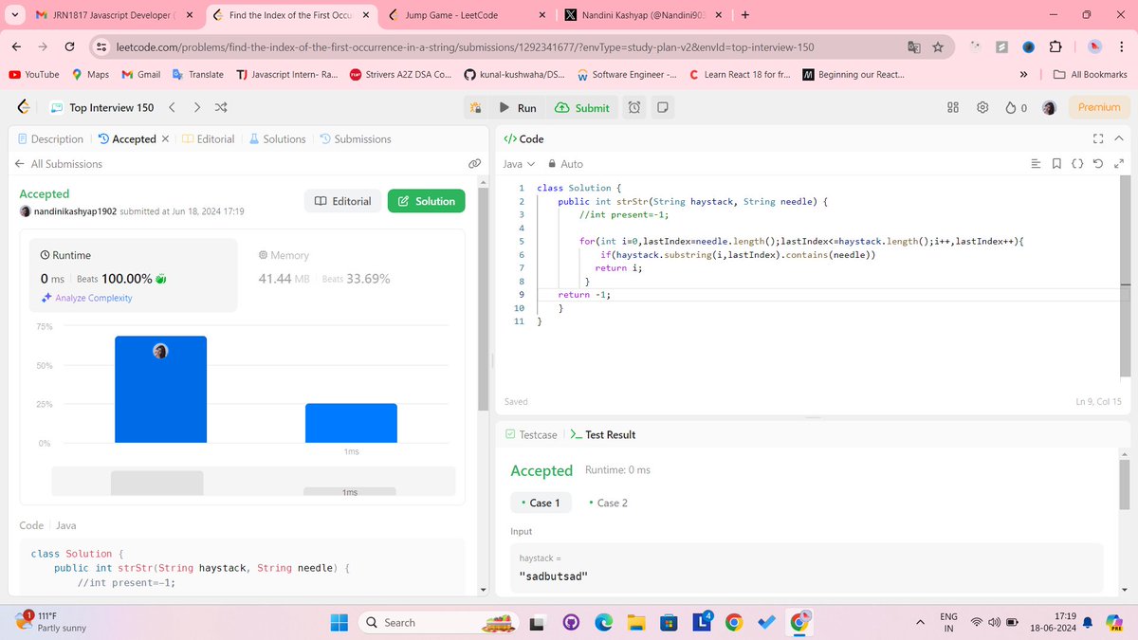The width and height of the screenshot is (1138, 640).
Task: Select Case 1 result
Action: [541, 503]
